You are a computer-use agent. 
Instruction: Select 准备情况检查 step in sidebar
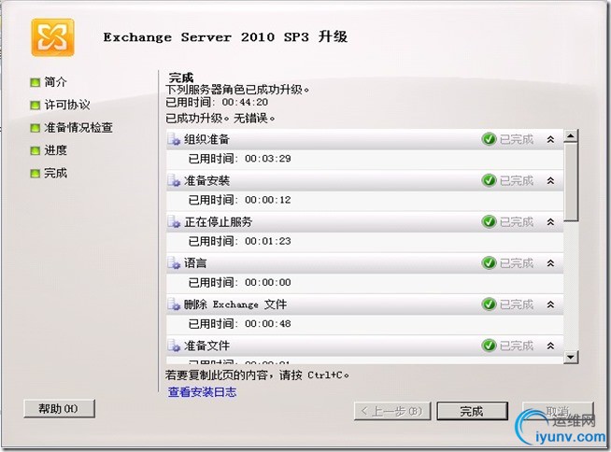78,128
